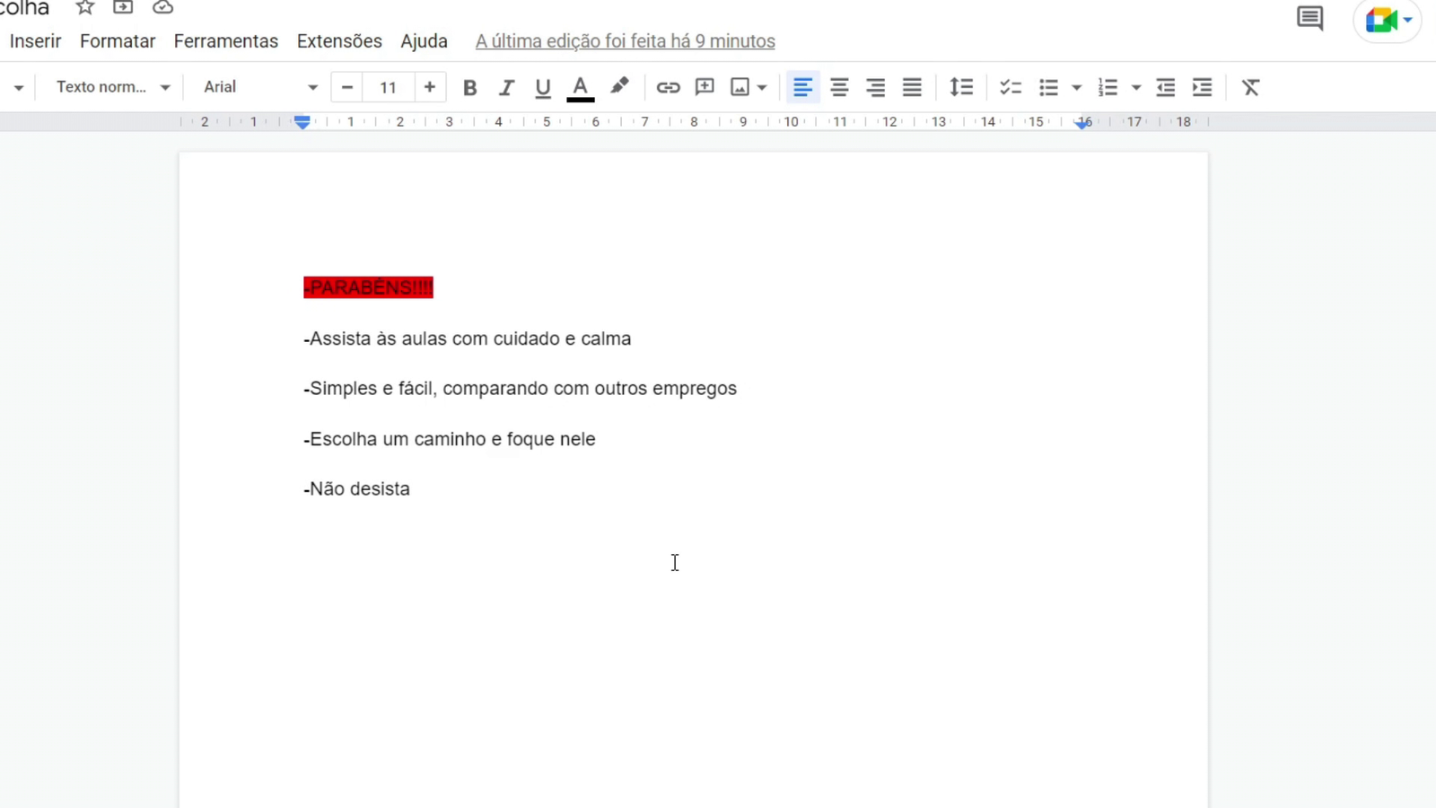Click the line -Simples e fácil, comparando
This screenshot has height=808, width=1436.
520,389
